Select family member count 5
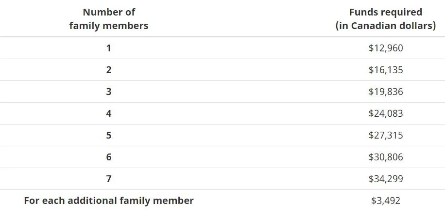This screenshot has width=445, height=218. coord(109,135)
